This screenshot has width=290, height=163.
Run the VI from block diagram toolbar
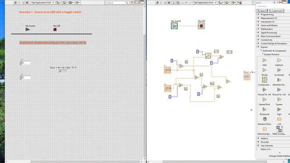(157, 3)
